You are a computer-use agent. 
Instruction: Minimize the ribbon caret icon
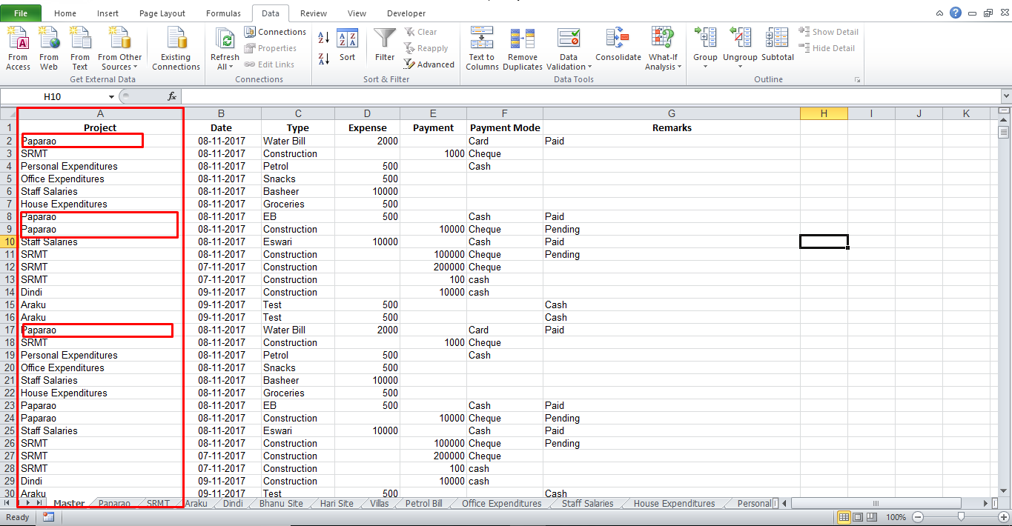click(940, 13)
